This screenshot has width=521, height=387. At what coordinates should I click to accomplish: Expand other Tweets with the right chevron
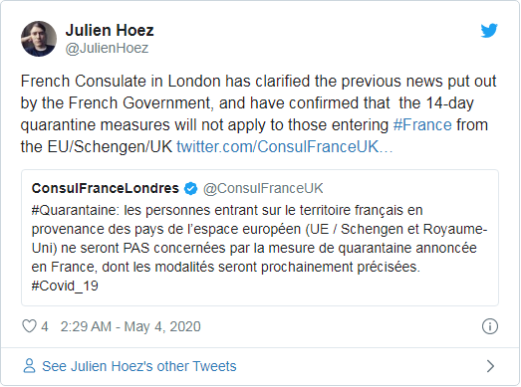tap(490, 366)
